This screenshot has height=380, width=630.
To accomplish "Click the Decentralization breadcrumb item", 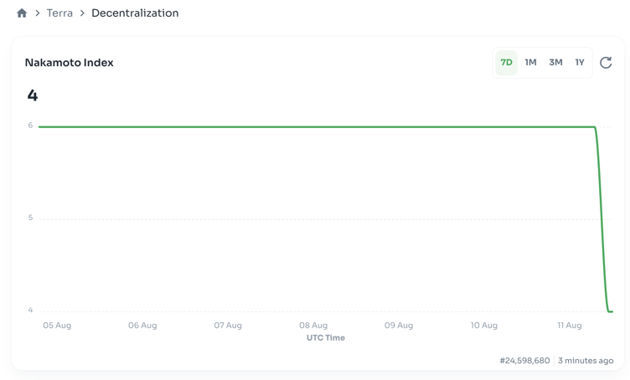I will coord(135,13).
